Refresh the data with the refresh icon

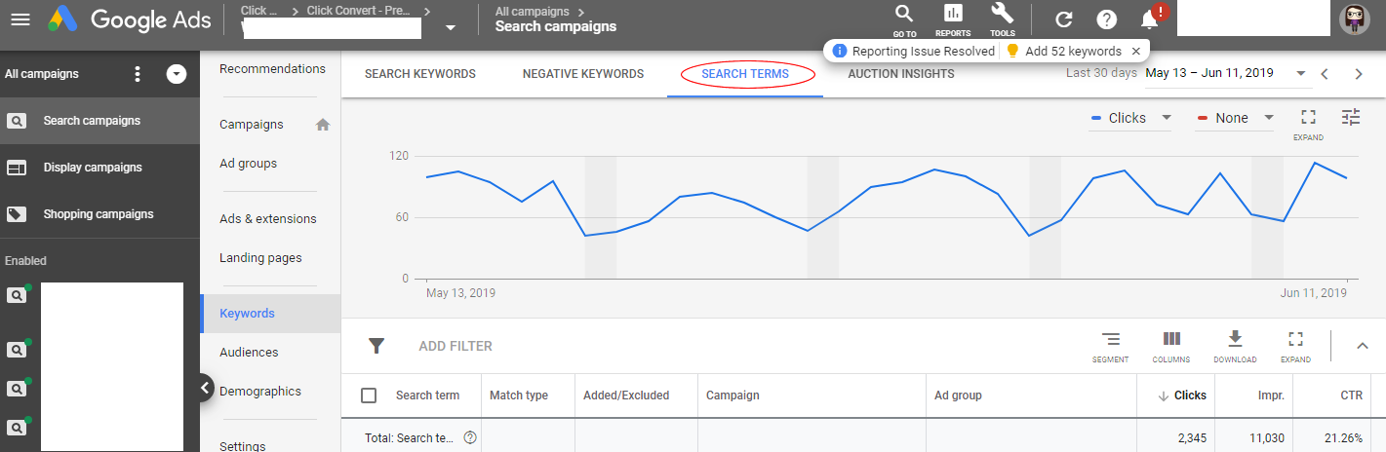[1064, 19]
